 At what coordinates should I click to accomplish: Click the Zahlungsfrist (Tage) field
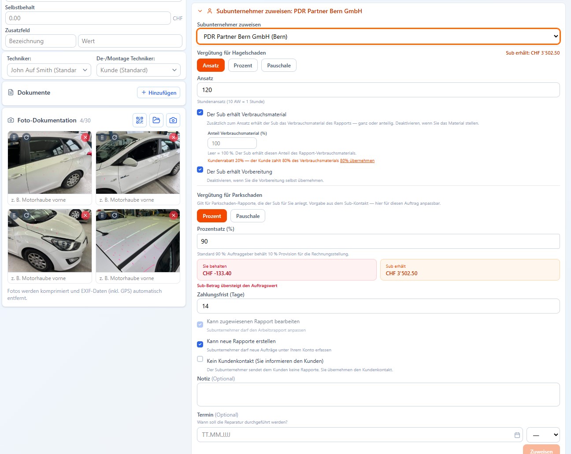[378, 306]
